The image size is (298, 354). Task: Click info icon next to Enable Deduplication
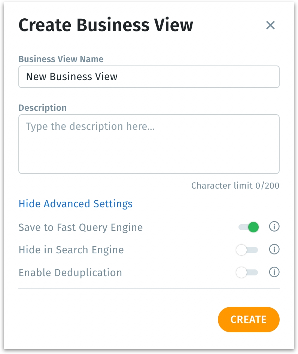[274, 272]
